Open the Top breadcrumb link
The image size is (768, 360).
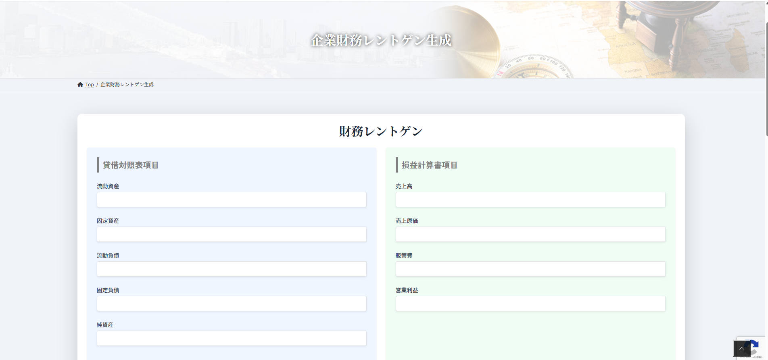click(90, 85)
